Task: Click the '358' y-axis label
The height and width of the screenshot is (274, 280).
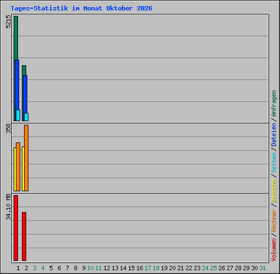Action: (8, 129)
